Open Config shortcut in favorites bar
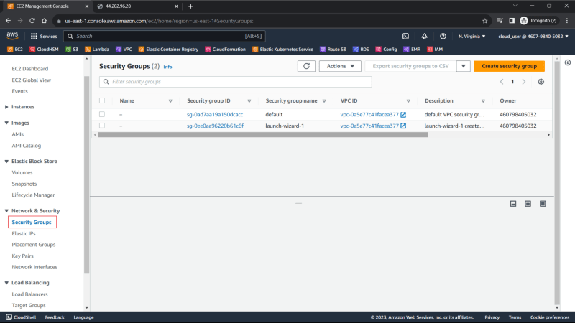Viewport: 575px width, 323px height. click(386, 49)
